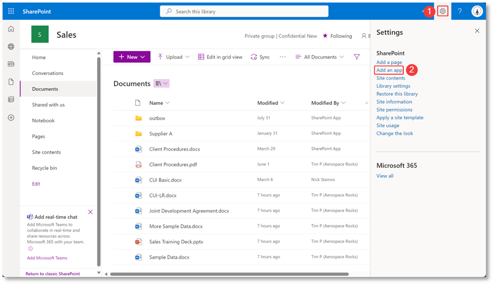Expand the New button dropdown

143,57
